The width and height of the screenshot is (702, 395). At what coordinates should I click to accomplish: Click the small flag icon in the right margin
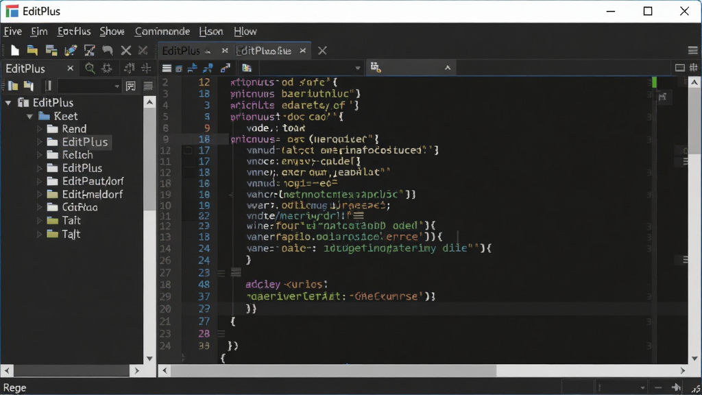[x=663, y=96]
